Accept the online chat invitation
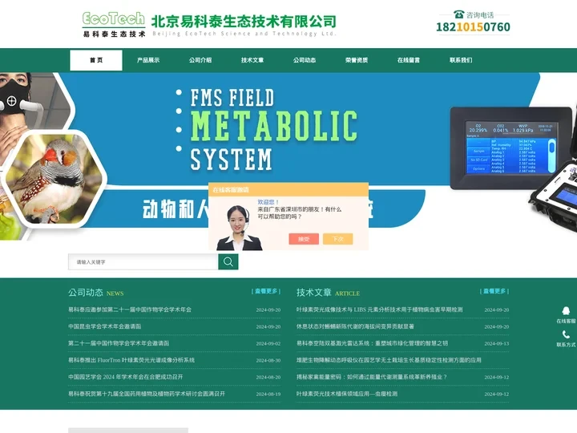 point(304,239)
